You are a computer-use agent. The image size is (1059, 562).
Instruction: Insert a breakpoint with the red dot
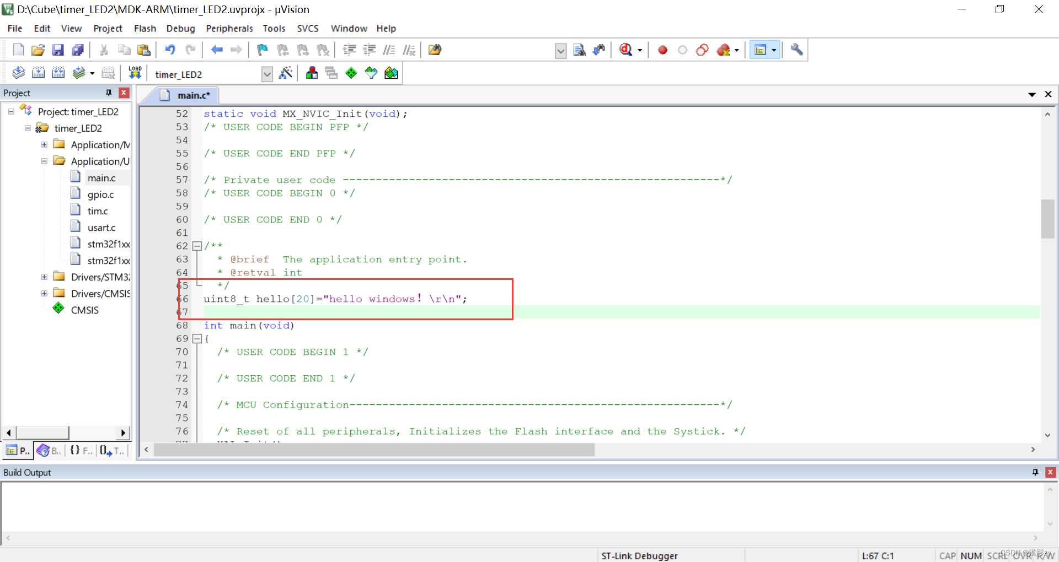(662, 50)
